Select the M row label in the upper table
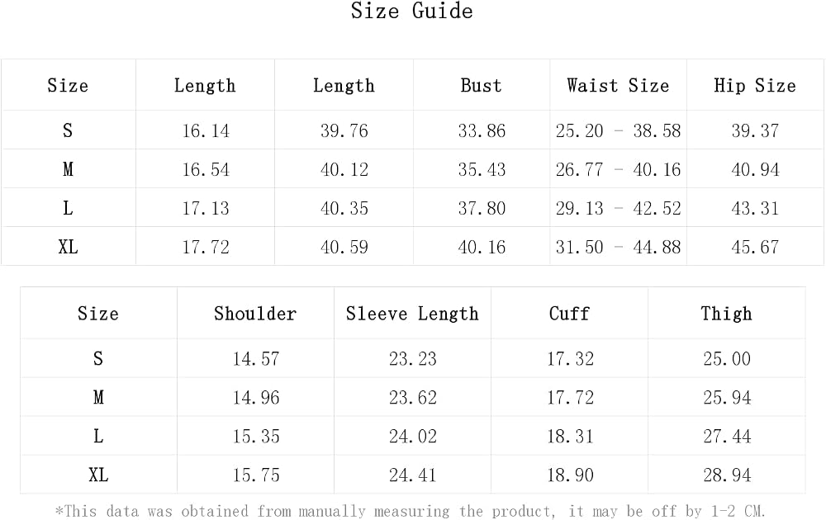This screenshot has width=826, height=520. tap(68, 169)
